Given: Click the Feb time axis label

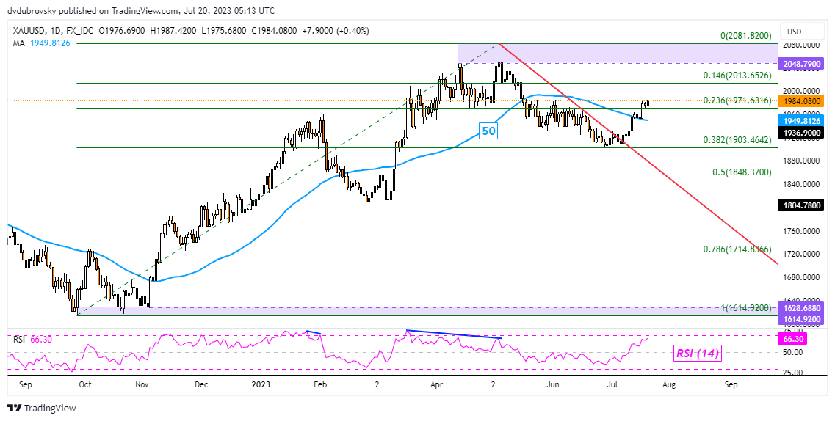Looking at the screenshot, I should (319, 384).
